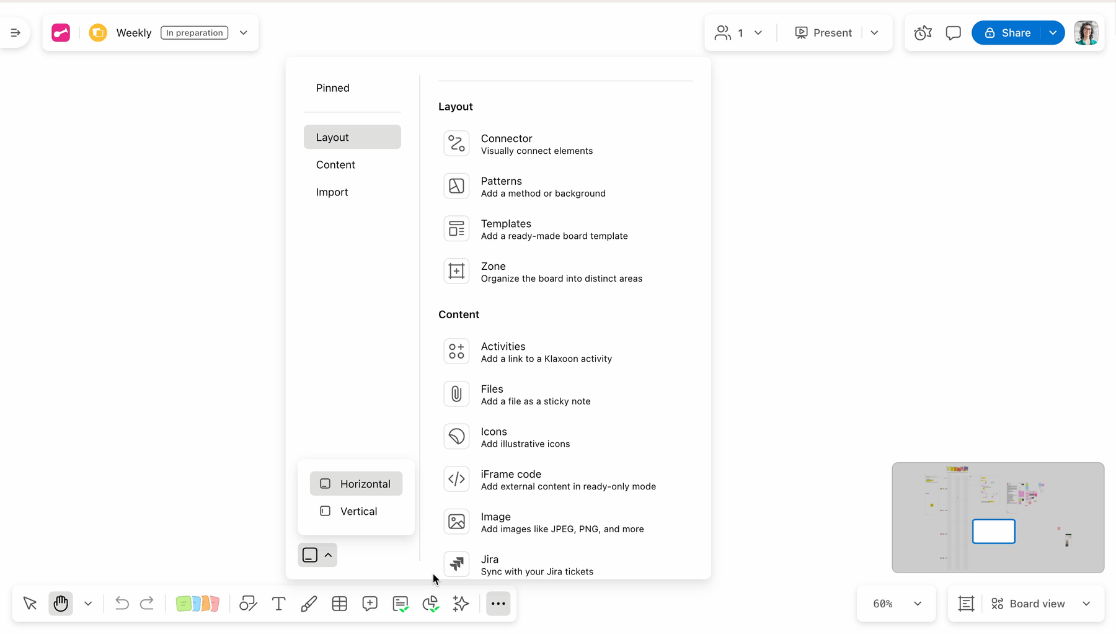Open the AI sparkle tool
Screen dimensions: 1116x634
tap(461, 604)
